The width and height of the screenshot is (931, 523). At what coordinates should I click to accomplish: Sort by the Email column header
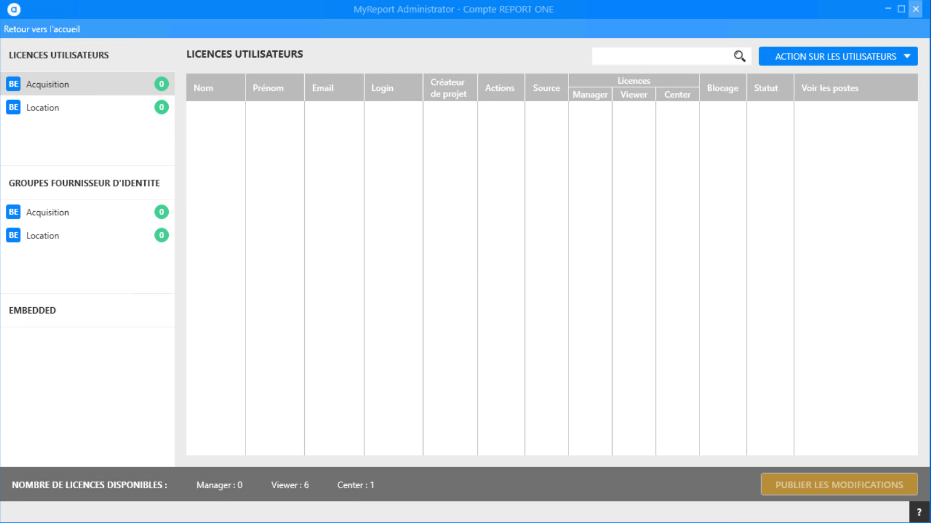click(323, 88)
